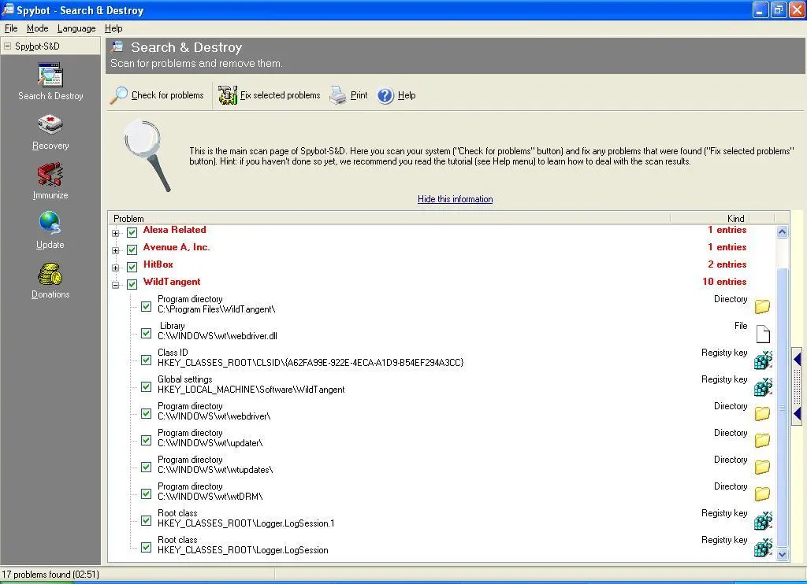Click file icon for webdriver.dll
807x584 pixels.
pos(763,334)
